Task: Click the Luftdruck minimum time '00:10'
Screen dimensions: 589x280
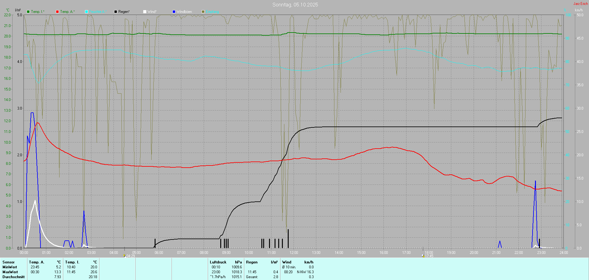Action: [x=216, y=267]
